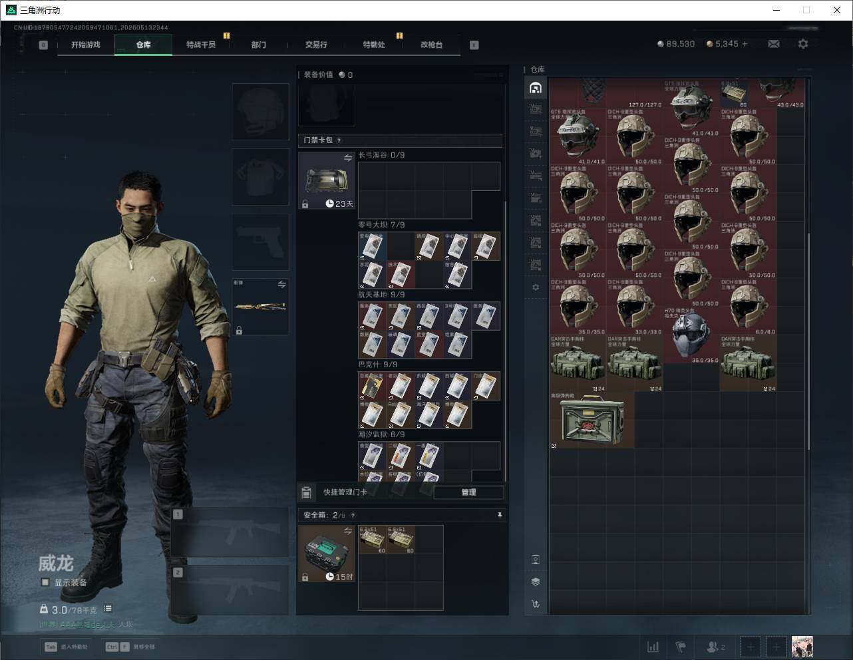
Task: Enable the 显示装备 checkbox
Action: pyautogui.click(x=45, y=582)
